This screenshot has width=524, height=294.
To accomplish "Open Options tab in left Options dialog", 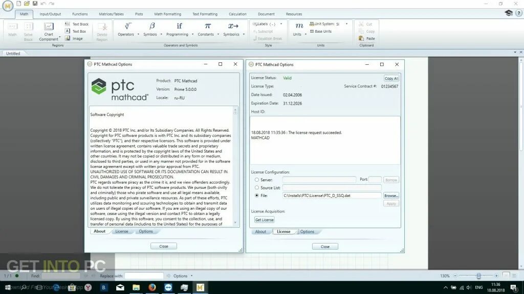I will tap(146, 231).
